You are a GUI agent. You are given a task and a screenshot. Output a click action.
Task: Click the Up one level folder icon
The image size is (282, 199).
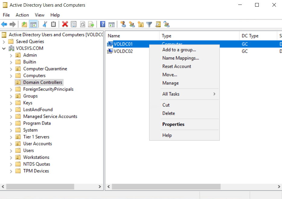coord(24,24)
